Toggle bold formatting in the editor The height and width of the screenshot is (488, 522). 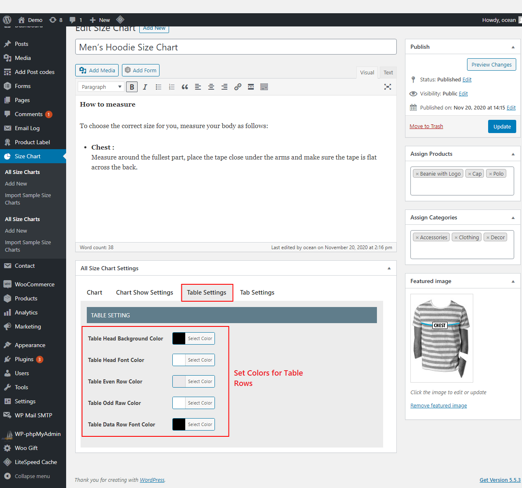pyautogui.click(x=131, y=87)
